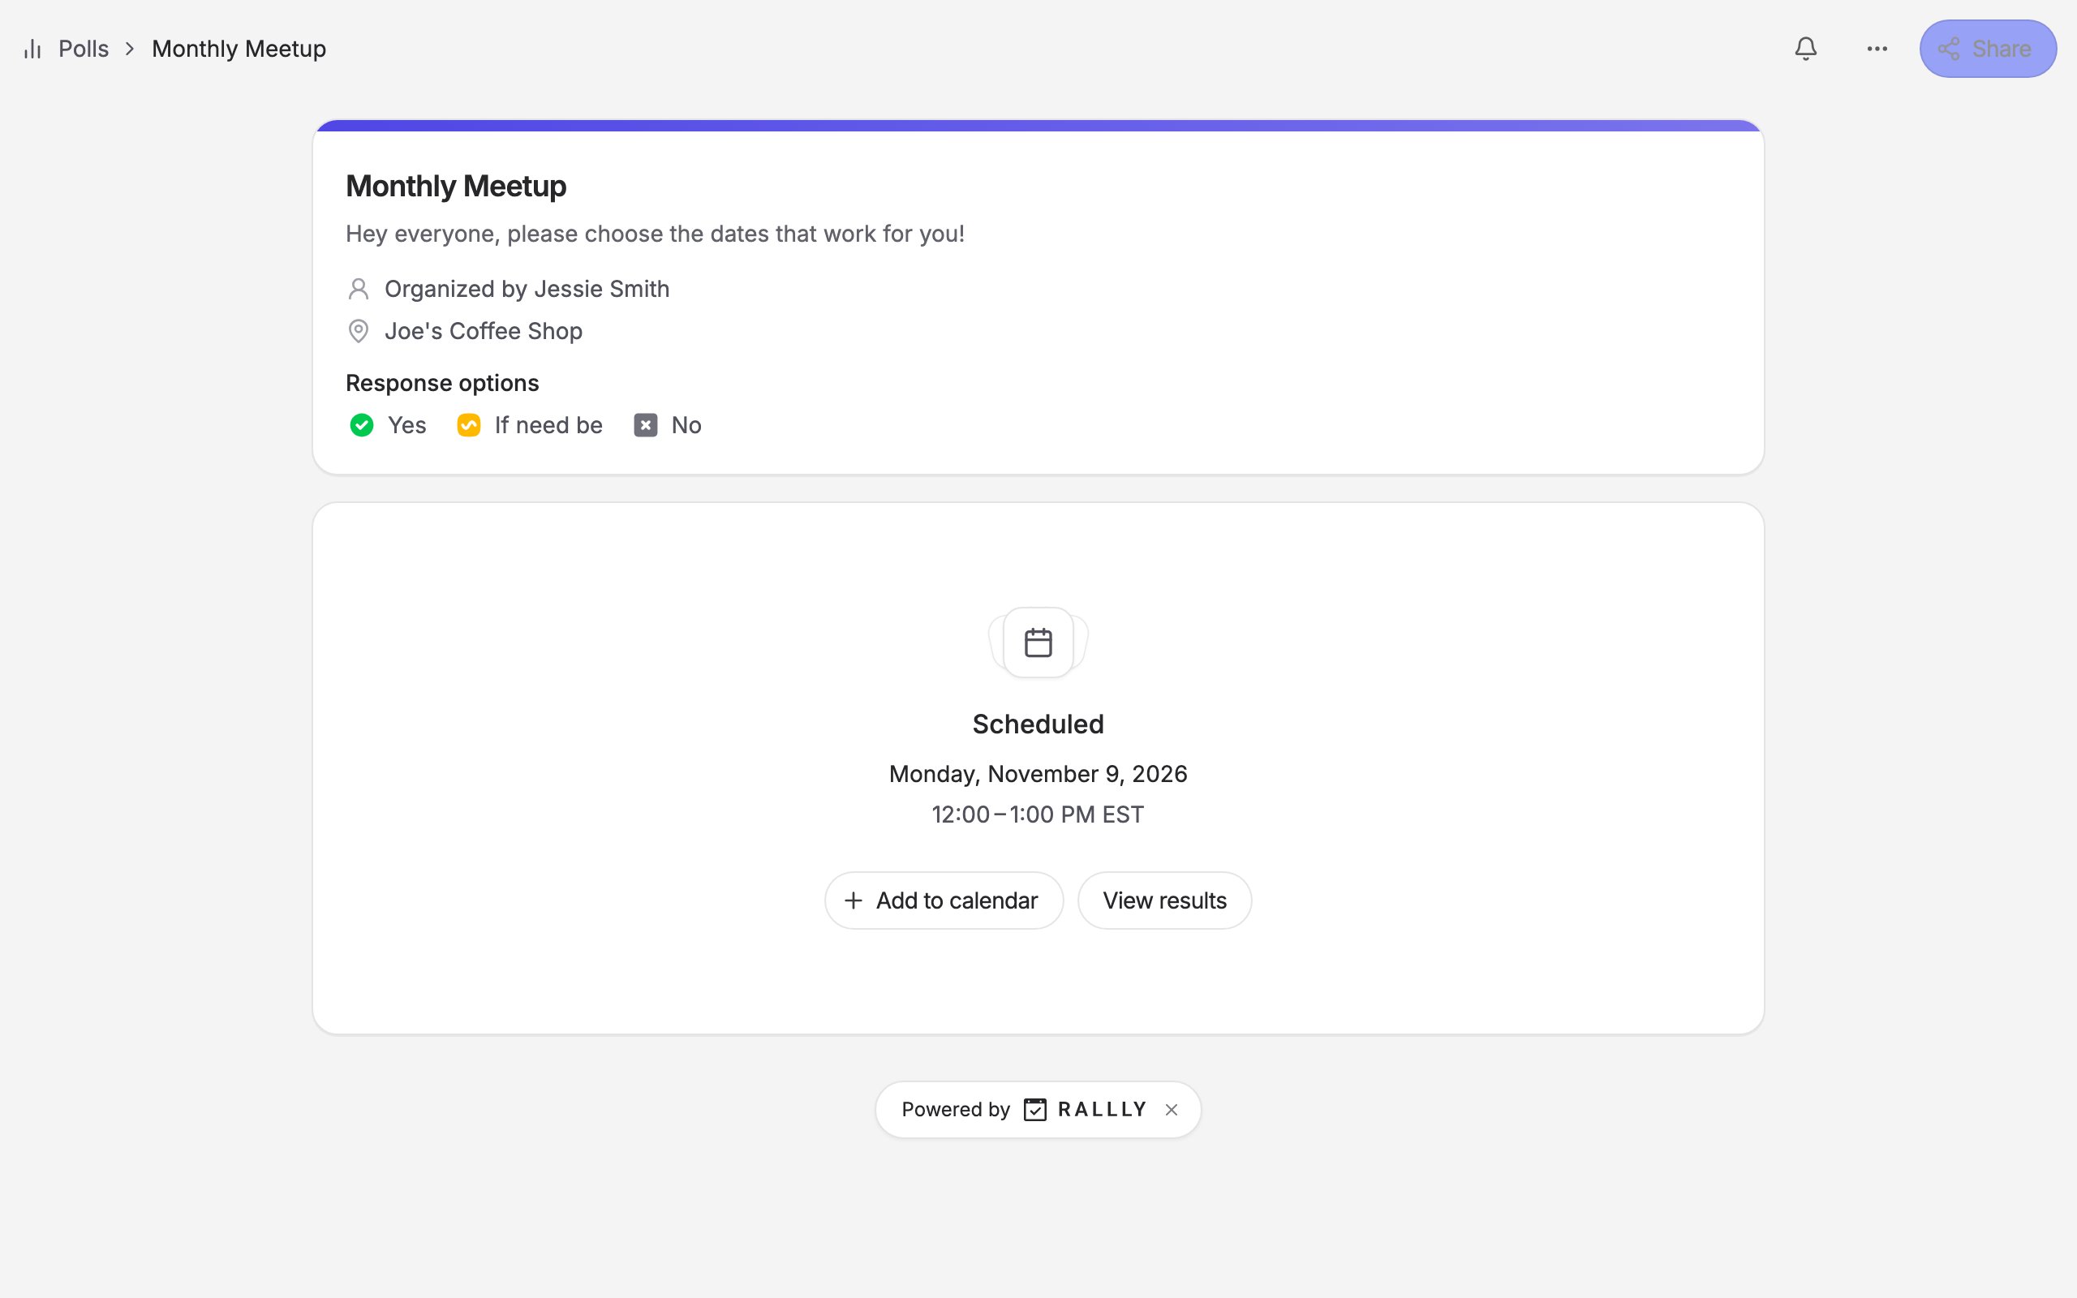The height and width of the screenshot is (1298, 2077).
Task: Click the gray No response icon
Action: 646,425
